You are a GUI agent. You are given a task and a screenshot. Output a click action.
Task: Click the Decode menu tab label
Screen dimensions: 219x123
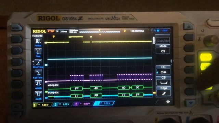click(154, 40)
